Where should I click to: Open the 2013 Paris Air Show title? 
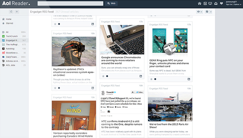pos(169,125)
